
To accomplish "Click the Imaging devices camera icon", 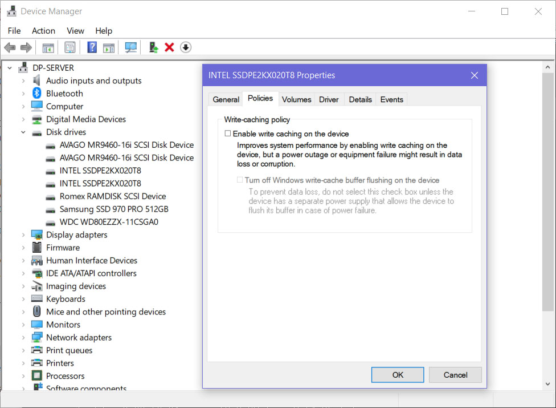I will tap(37, 285).
